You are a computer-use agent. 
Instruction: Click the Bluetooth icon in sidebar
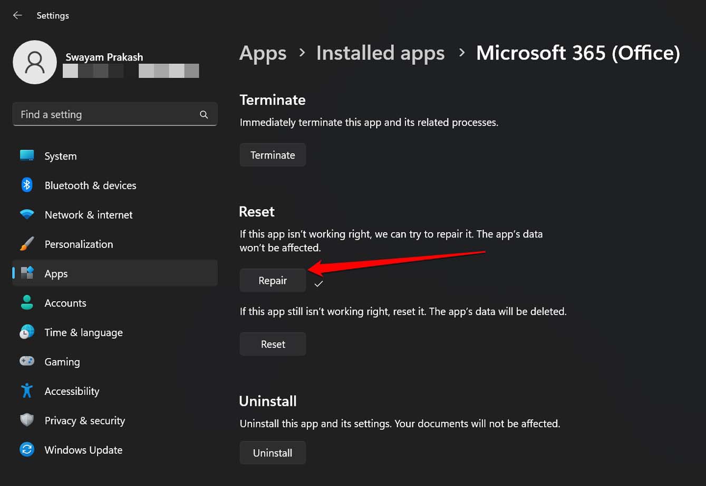(x=27, y=185)
